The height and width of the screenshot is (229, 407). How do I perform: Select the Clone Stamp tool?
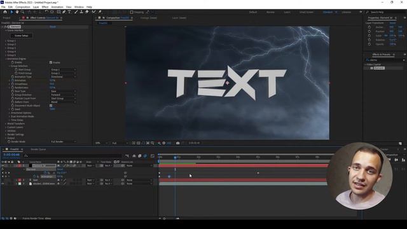[x=81, y=12]
